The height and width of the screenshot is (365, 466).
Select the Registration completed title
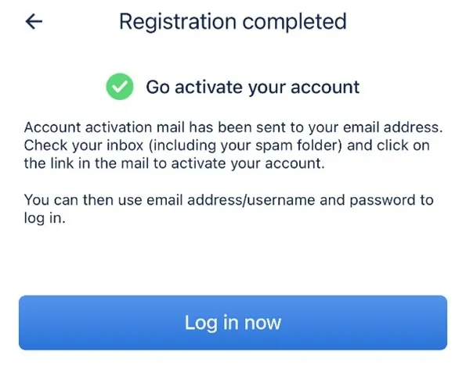click(x=233, y=22)
